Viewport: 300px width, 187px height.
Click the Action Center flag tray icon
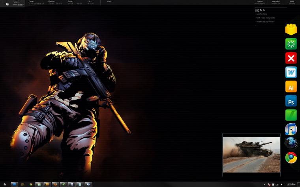pyautogui.click(x=269, y=185)
